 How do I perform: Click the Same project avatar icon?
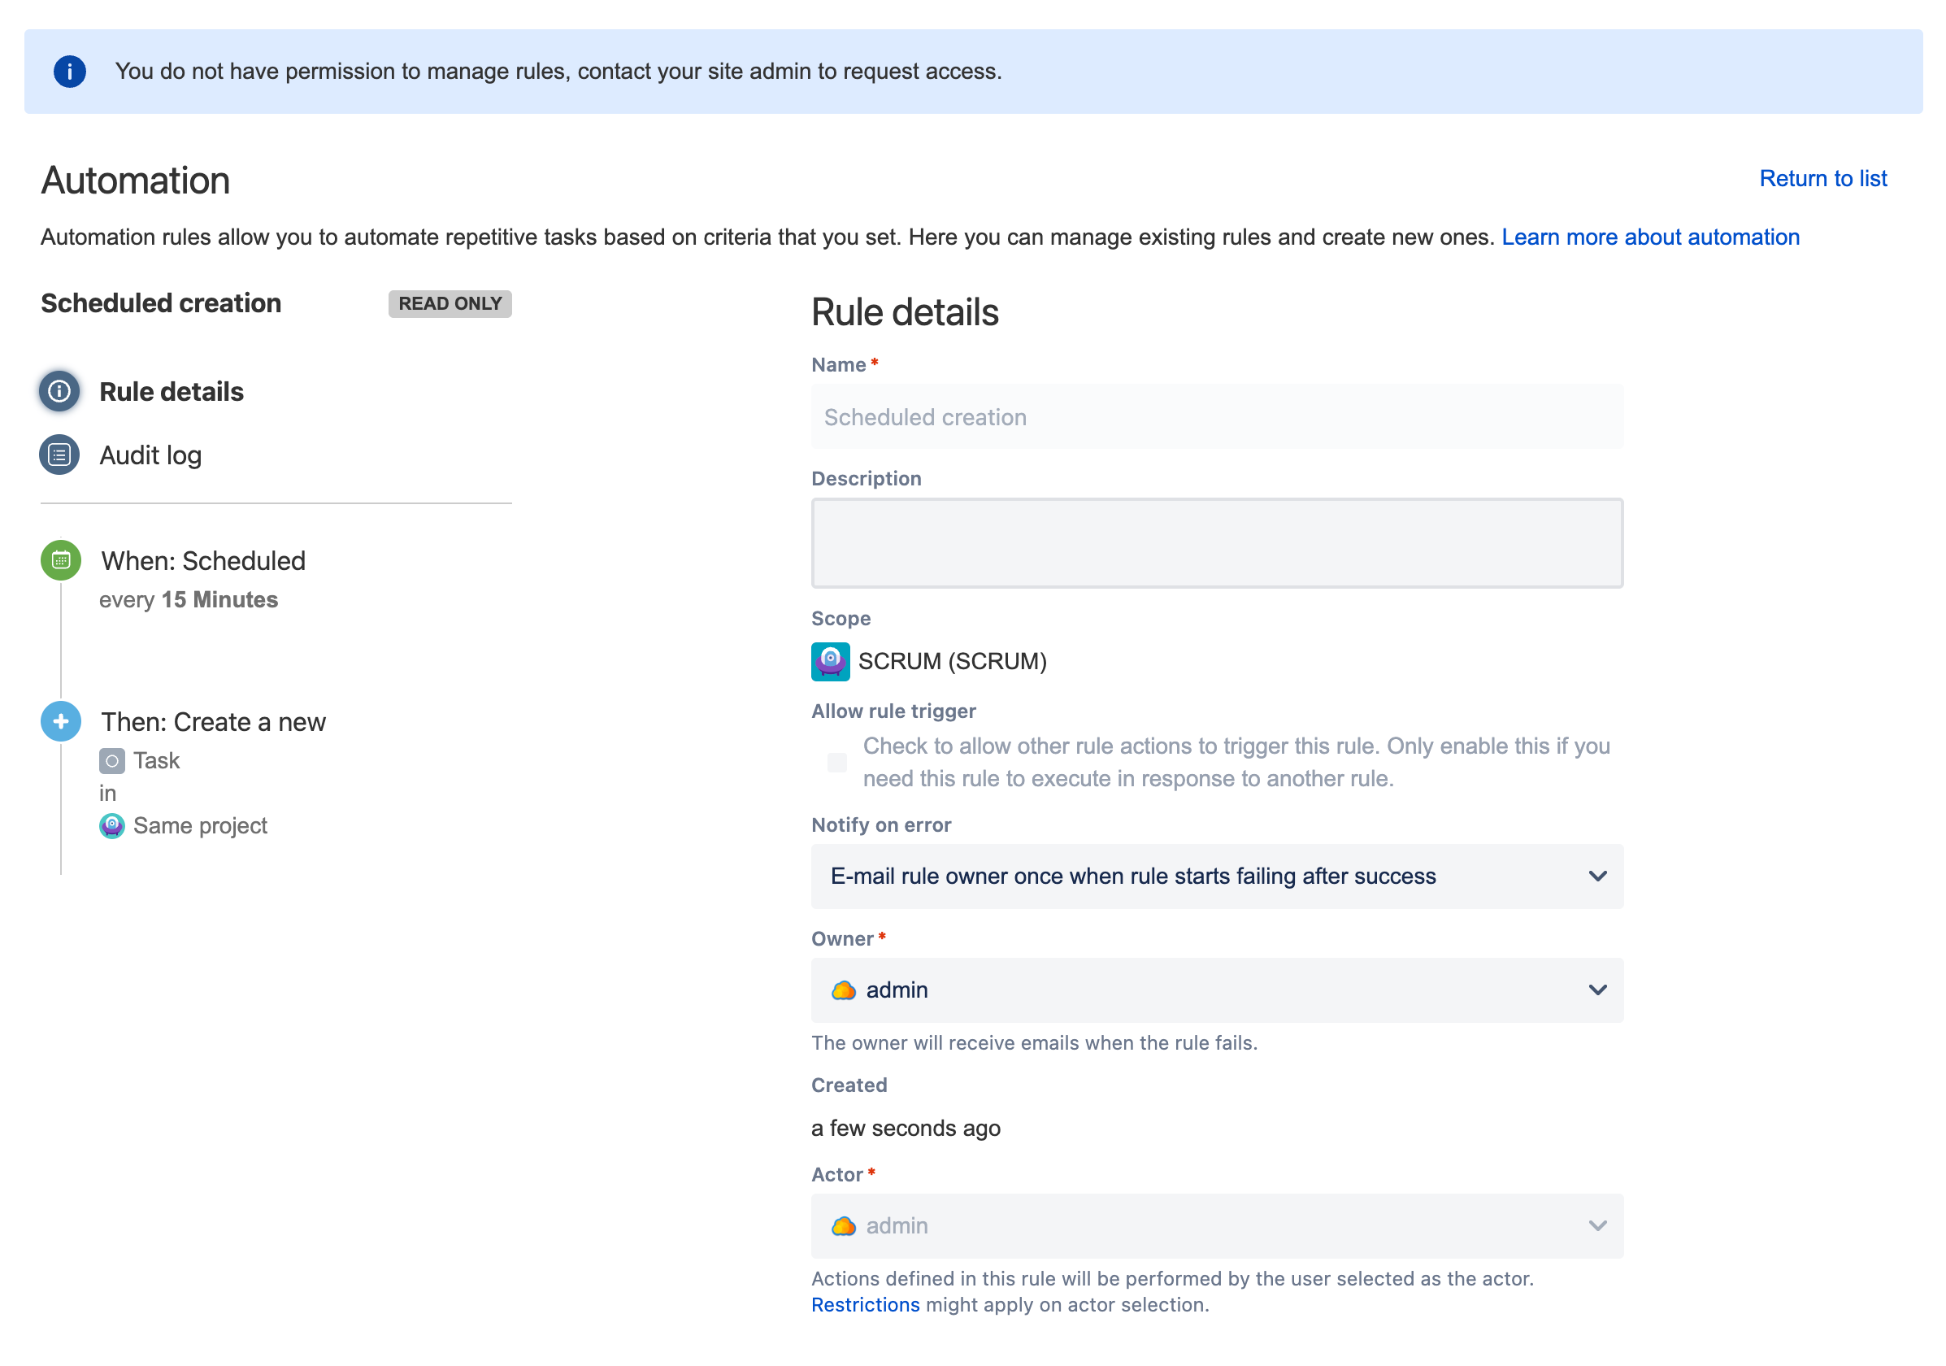click(x=112, y=825)
